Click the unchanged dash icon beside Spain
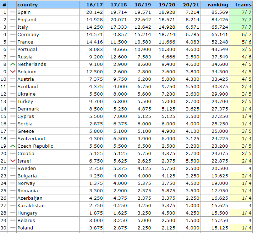 click(13, 12)
